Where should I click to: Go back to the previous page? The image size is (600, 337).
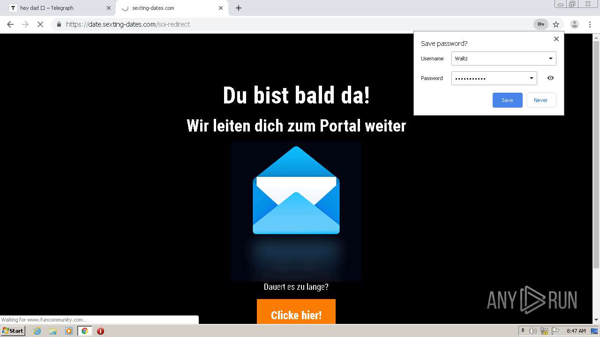tap(10, 24)
